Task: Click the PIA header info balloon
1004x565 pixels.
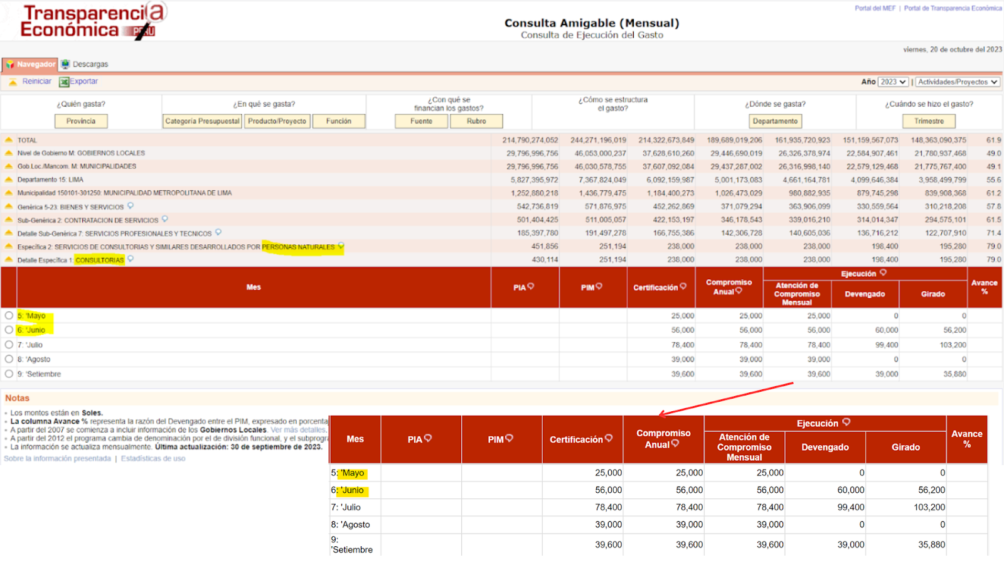Action: pos(531,286)
